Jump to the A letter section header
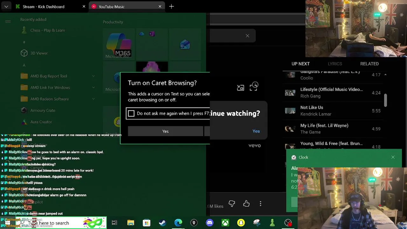The image size is (407, 229). (24, 65)
